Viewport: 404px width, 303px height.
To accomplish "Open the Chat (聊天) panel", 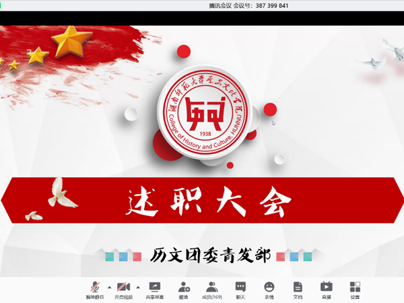I will pyautogui.click(x=240, y=289).
